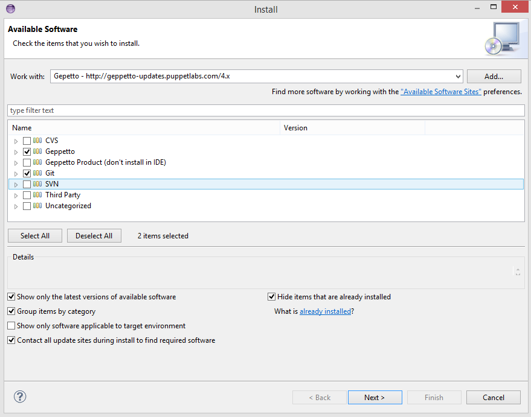Click the Geppetto Product category icon
This screenshot has width=531, height=417.
(37, 162)
